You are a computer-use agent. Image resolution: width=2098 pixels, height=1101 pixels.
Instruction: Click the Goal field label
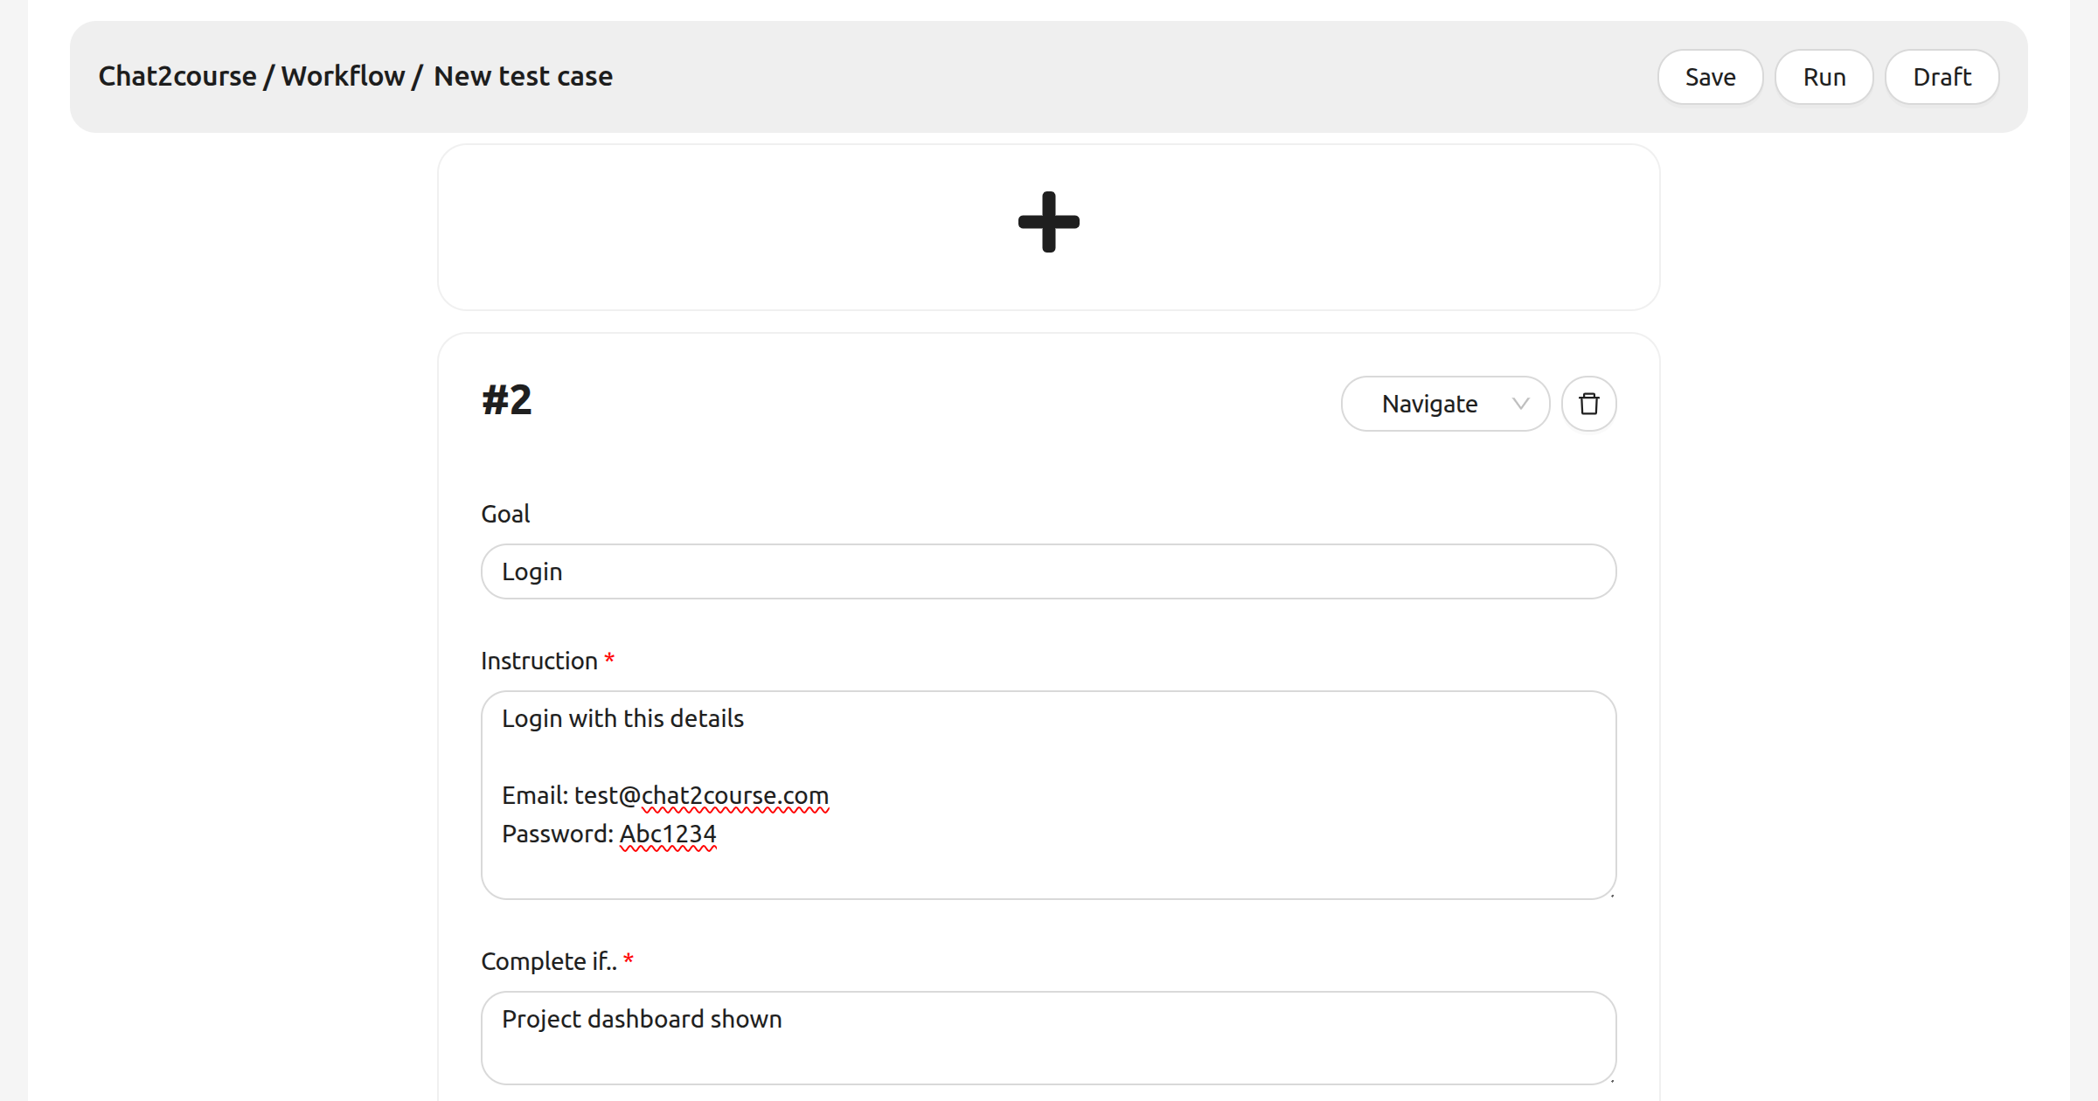[505, 514]
